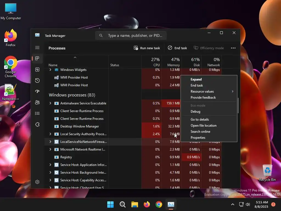Open Properties from the context menu
The height and width of the screenshot is (211, 281).
point(209,138)
